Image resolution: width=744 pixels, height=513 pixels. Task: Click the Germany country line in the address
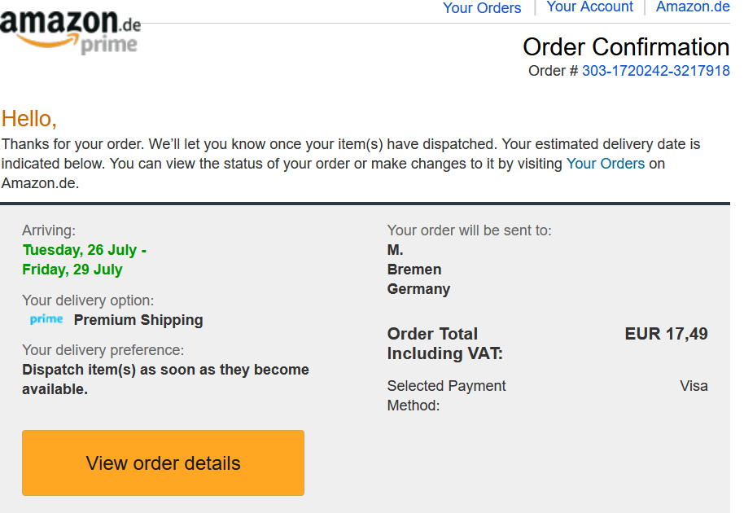(418, 289)
